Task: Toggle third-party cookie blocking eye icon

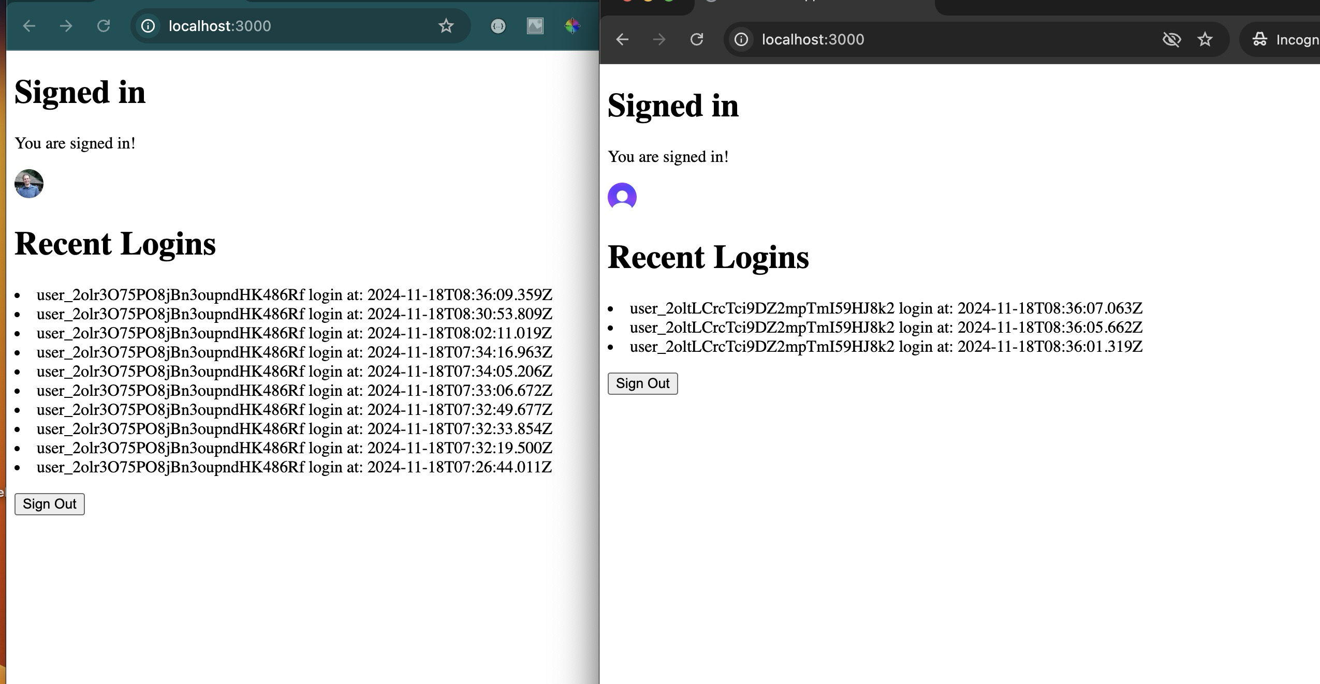Action: [1171, 39]
